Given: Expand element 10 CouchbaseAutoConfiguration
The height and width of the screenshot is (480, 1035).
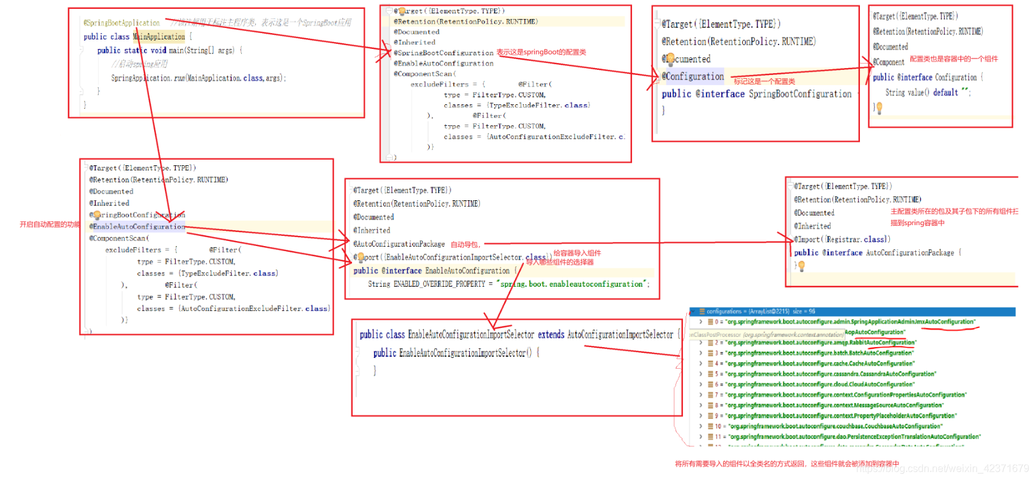Looking at the screenshot, I should click(x=701, y=427).
